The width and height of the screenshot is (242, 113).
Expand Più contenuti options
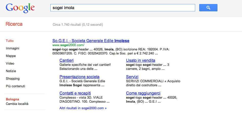click(x=15, y=86)
